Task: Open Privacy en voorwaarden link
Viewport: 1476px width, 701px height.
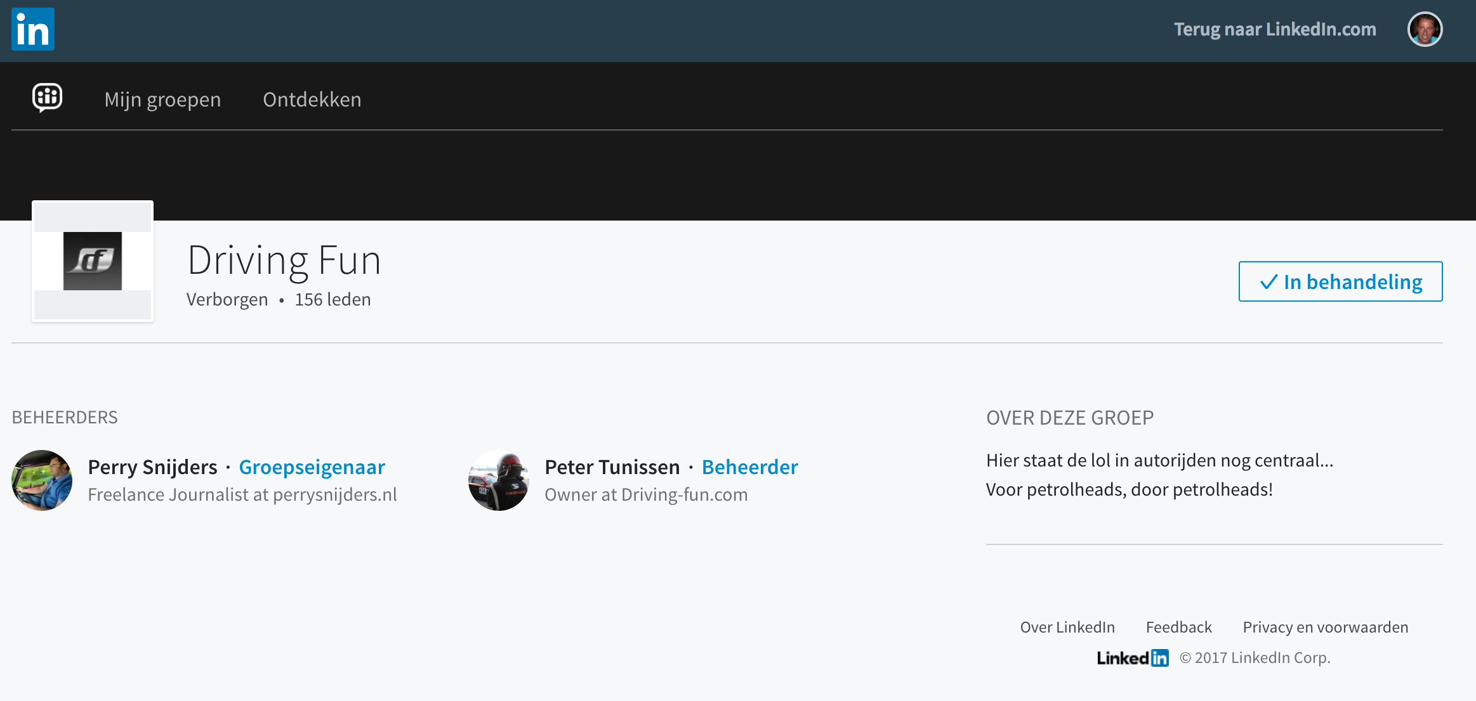Action: [x=1326, y=627]
